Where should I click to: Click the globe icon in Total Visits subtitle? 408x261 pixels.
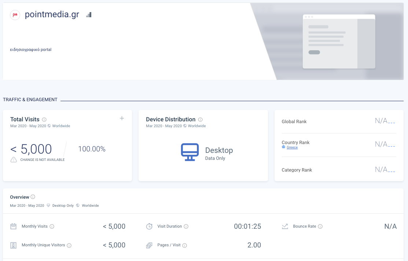click(x=49, y=126)
